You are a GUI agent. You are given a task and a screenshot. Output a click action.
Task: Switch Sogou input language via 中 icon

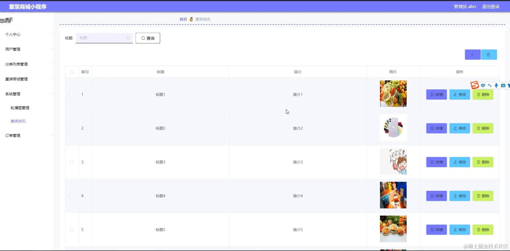(x=483, y=86)
